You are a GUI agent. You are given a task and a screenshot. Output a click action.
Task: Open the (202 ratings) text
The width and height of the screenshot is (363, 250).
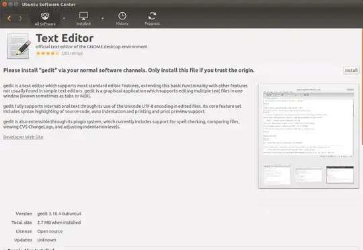point(72,54)
